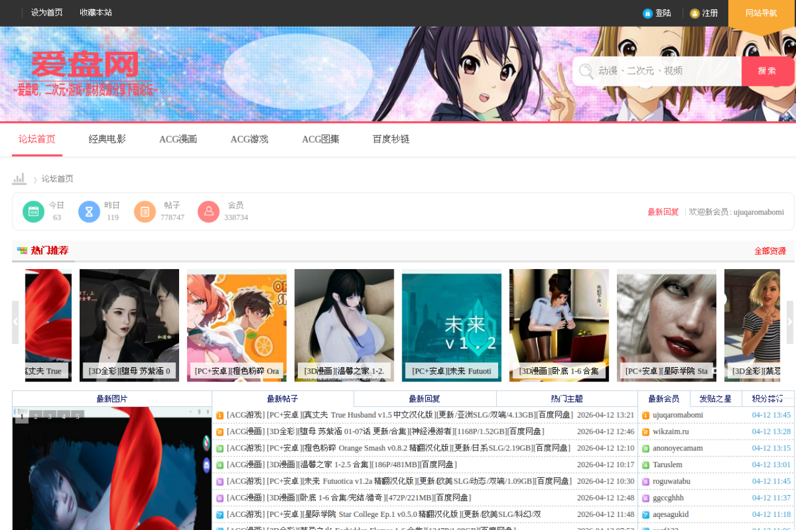Viewport: 796px width, 530px height.
Task: Click rank 3 badge beside member anonoyecamam
Action: coord(646,448)
